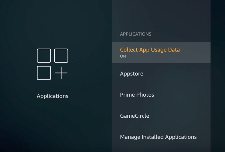Open the Appstore settings entry

pyautogui.click(x=161, y=73)
